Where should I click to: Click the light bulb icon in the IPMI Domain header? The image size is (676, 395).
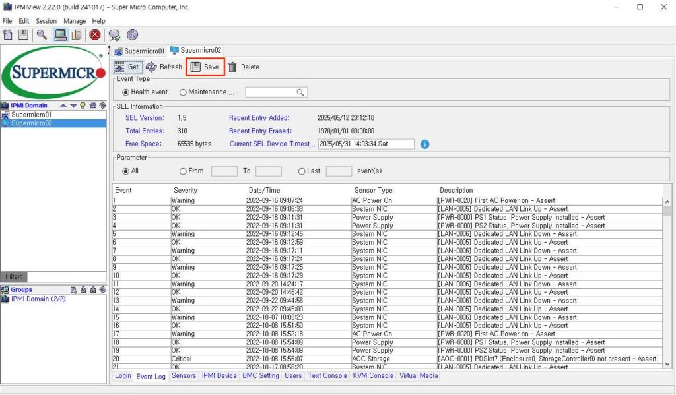coord(83,106)
